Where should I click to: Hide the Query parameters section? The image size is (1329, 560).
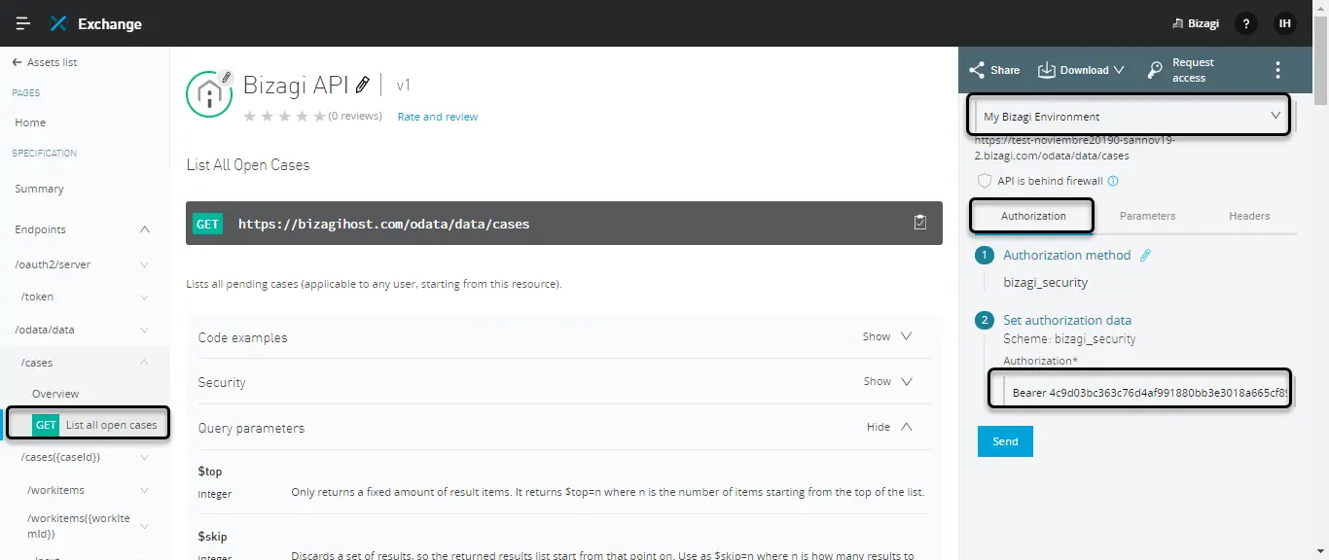point(889,427)
